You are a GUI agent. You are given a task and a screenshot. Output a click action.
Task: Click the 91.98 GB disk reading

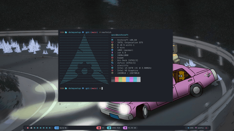[x=132, y=128]
